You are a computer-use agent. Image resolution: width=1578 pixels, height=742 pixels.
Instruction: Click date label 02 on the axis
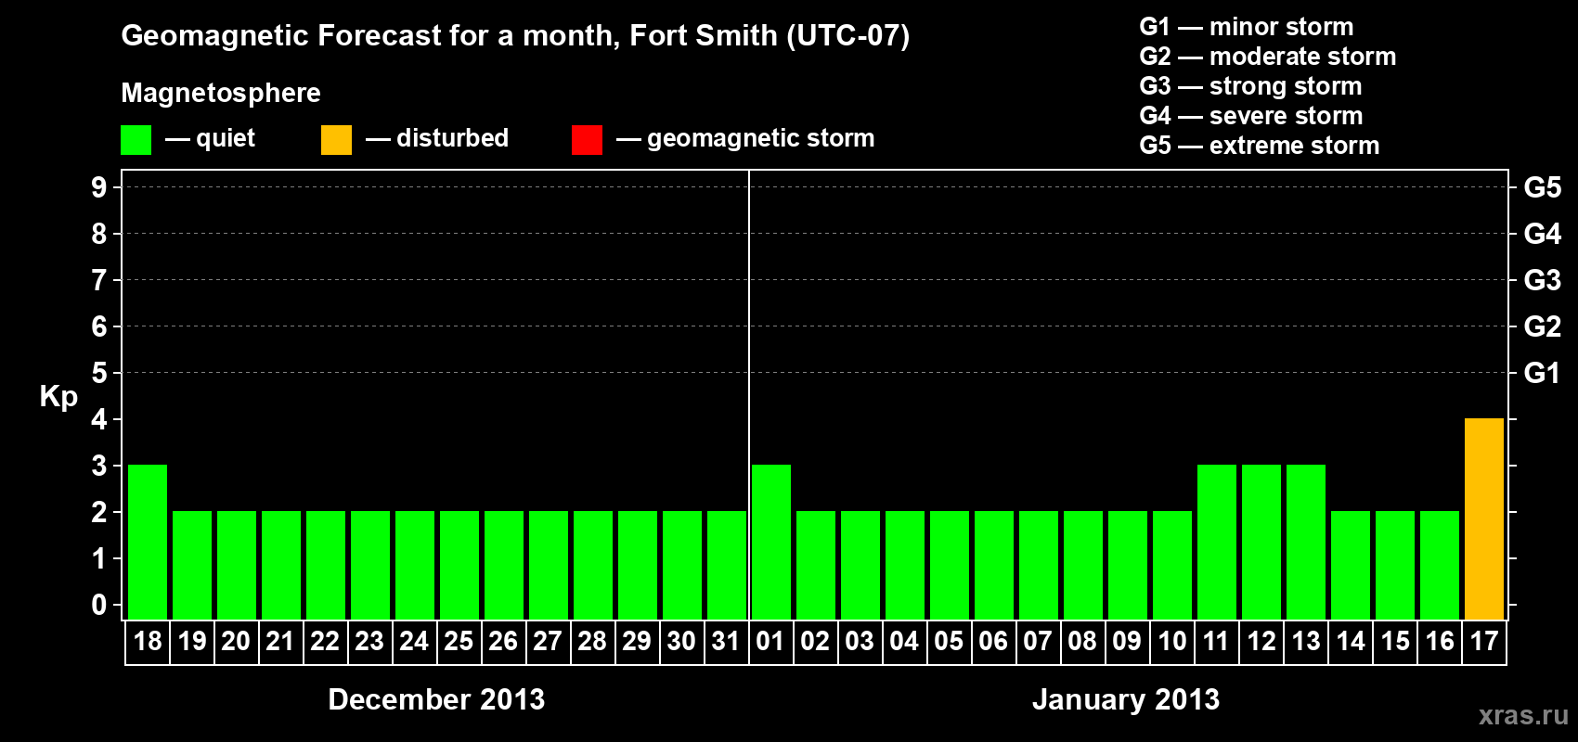tap(815, 642)
